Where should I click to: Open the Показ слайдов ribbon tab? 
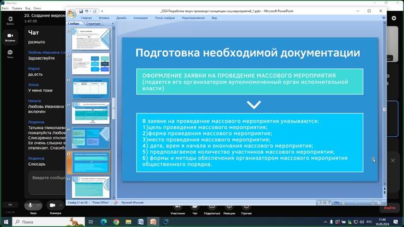(x=165, y=18)
